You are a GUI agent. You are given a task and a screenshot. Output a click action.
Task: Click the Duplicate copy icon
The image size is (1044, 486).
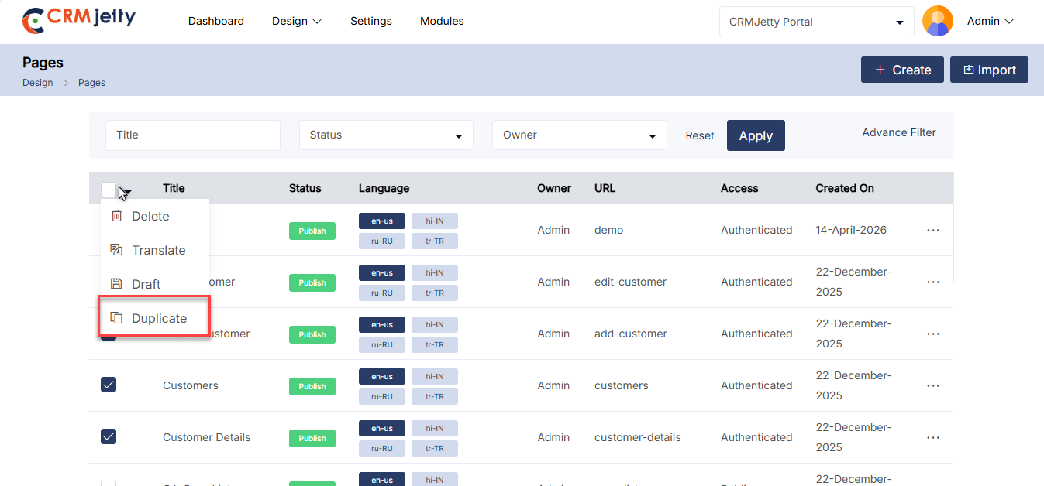[117, 318]
